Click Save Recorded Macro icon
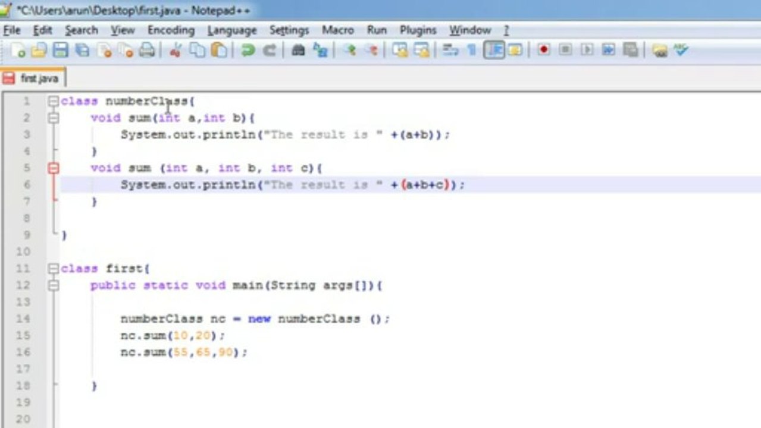 pyautogui.click(x=630, y=51)
